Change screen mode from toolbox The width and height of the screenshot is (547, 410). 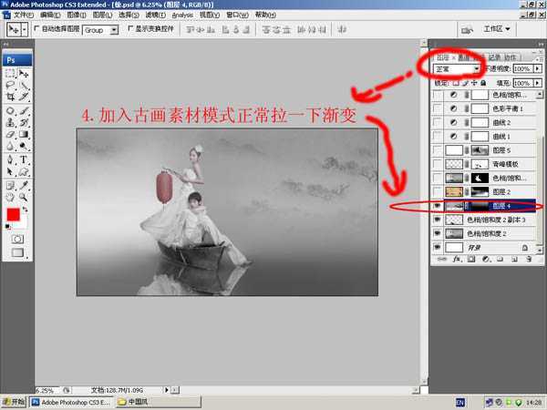coord(17,252)
